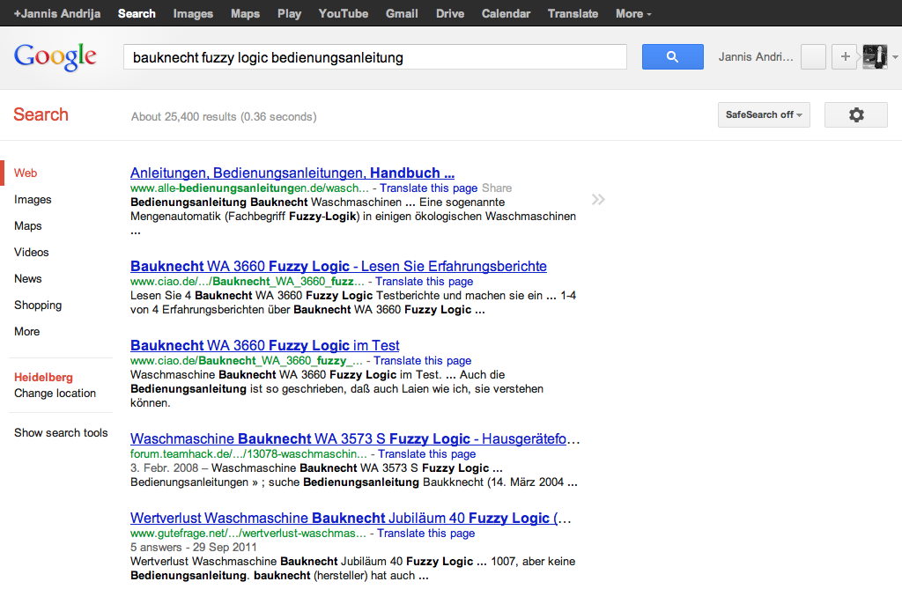Select the Web sidebar filter

(x=26, y=173)
